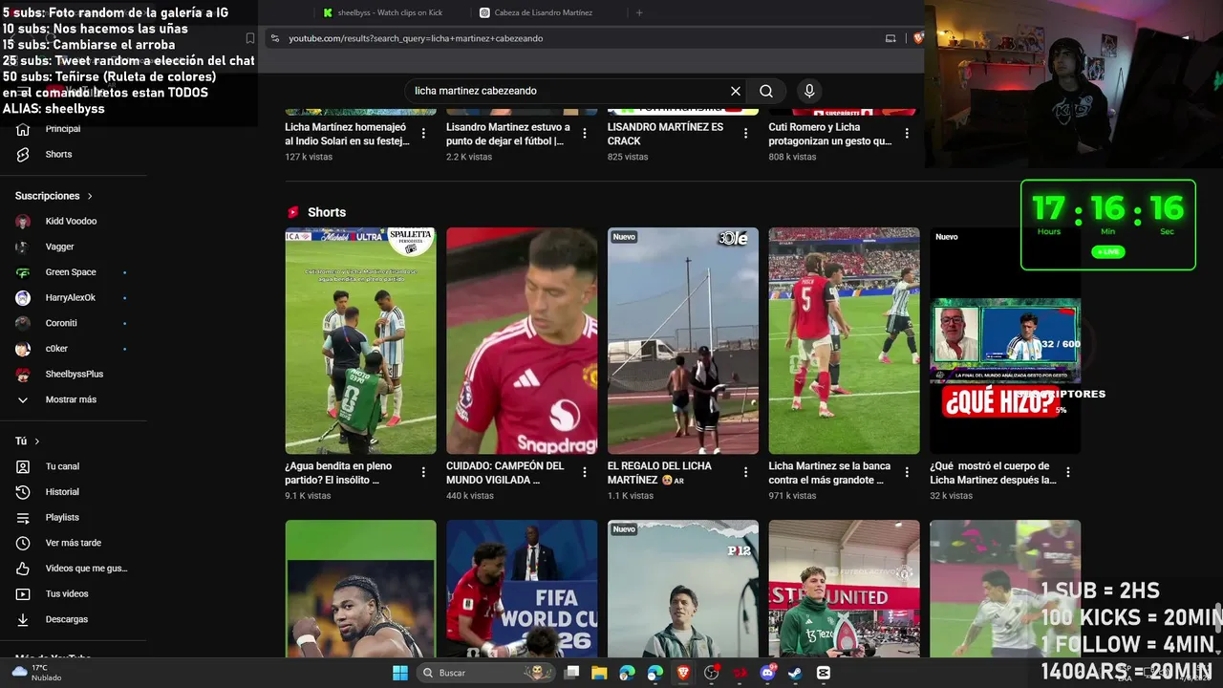Open options menu for 'CUIDADO: CAMPEÓN DEL MUNDO' short
This screenshot has width=1223, height=688.
(585, 472)
